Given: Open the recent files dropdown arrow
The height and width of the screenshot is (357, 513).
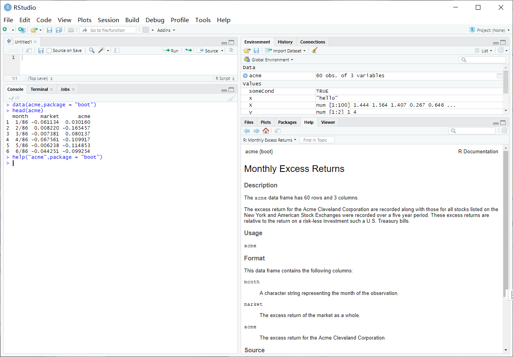Looking at the screenshot, I should tap(40, 30).
